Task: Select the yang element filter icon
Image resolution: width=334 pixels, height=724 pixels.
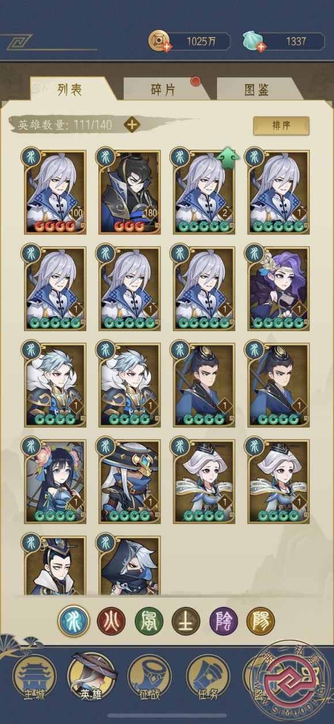Action: [x=261, y=621]
